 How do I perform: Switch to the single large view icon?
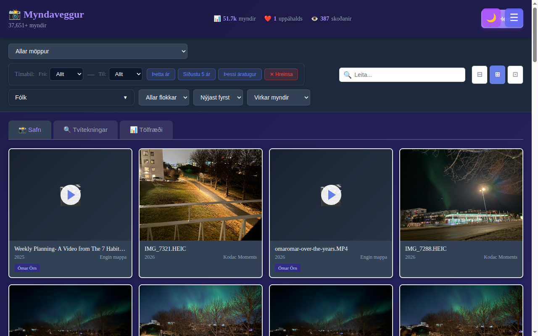[x=515, y=75]
